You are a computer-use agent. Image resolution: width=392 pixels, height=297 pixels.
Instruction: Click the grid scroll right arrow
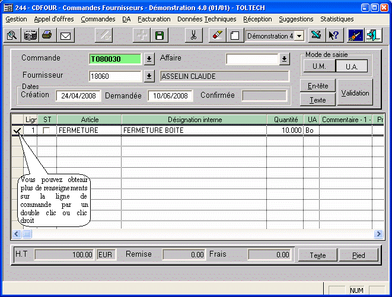[x=378, y=234]
